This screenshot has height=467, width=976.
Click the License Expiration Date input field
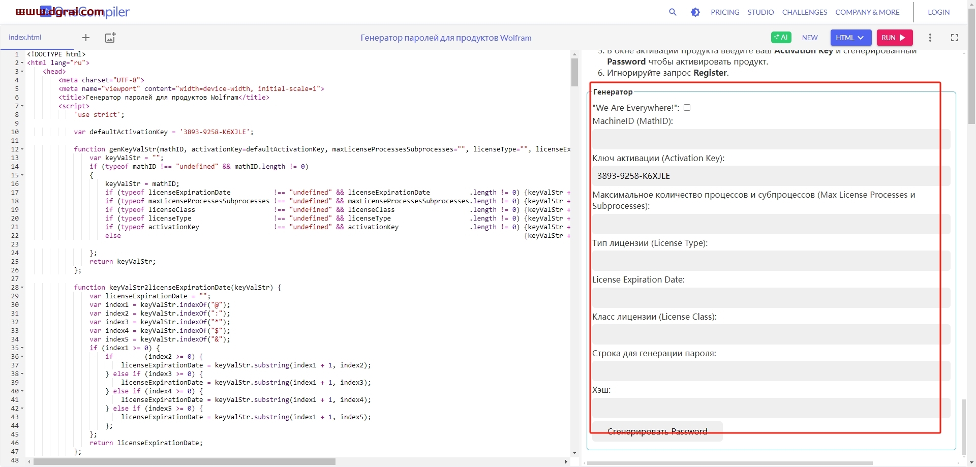[x=771, y=298]
